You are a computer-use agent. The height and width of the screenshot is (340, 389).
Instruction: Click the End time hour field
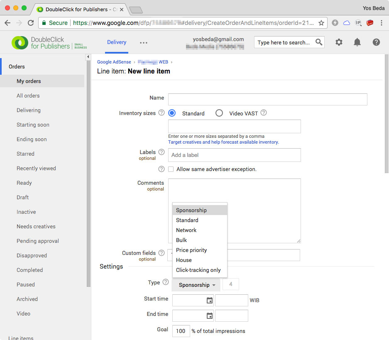pos(232,316)
